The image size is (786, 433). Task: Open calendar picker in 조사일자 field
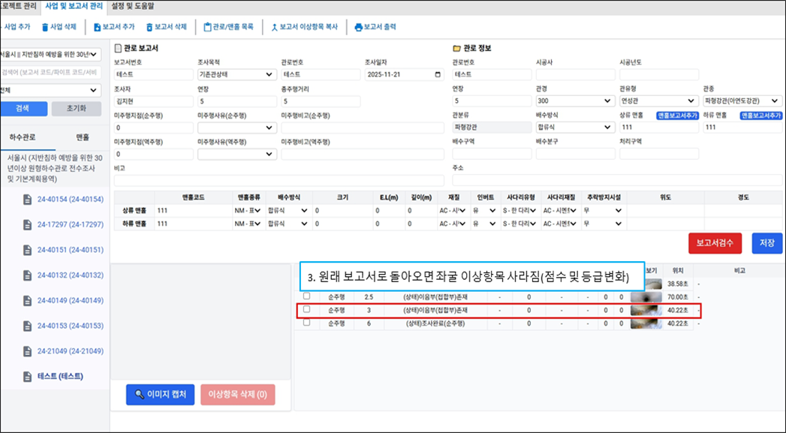coord(438,74)
